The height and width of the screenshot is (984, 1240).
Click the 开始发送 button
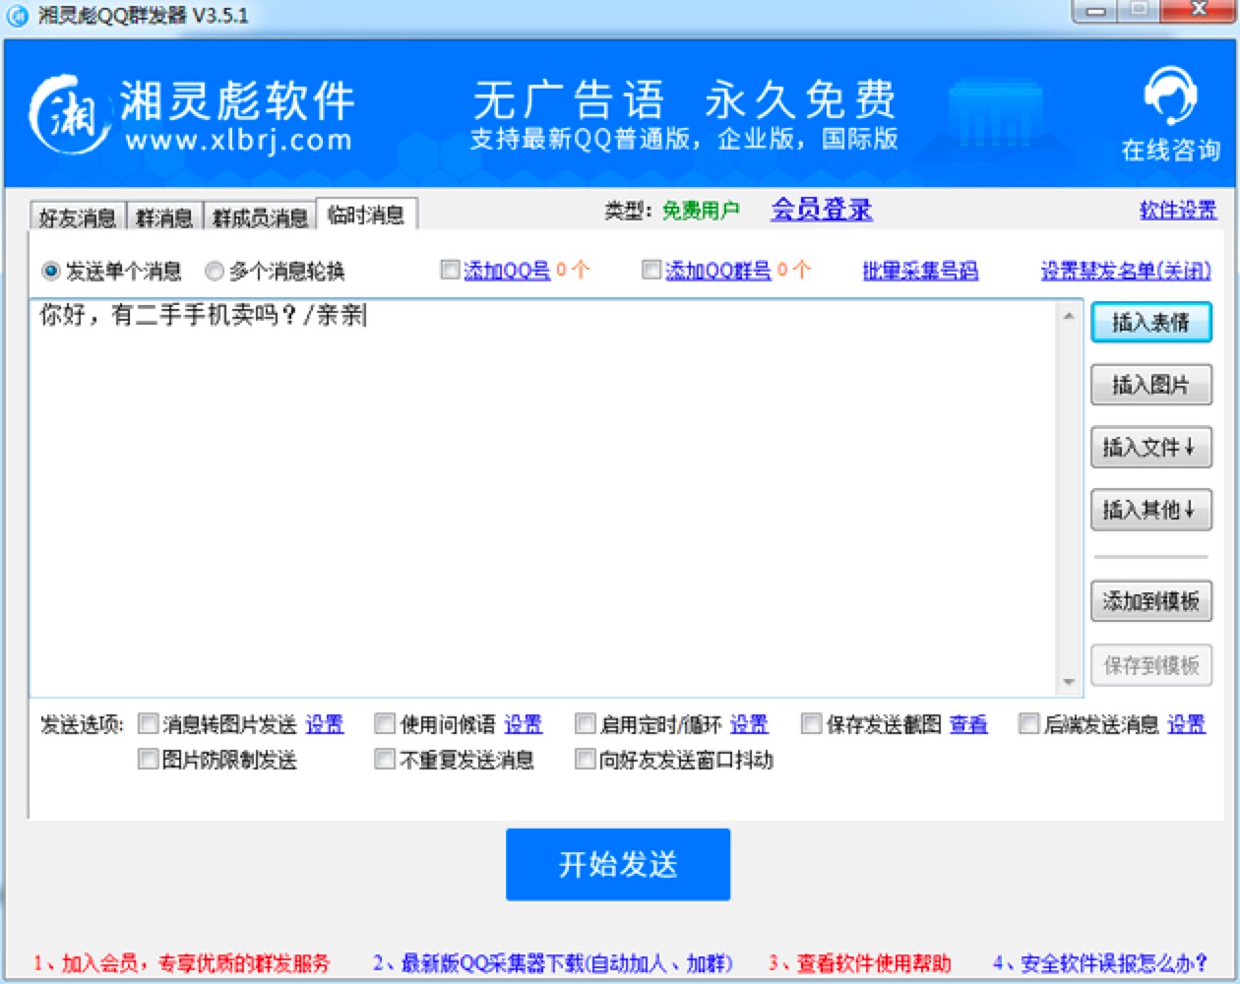(618, 864)
